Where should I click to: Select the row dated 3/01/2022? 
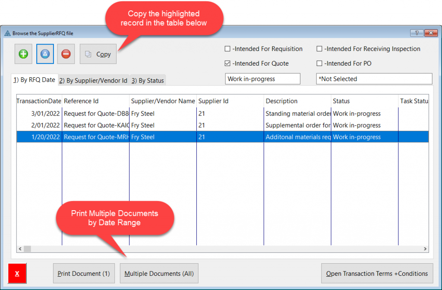[223, 113]
